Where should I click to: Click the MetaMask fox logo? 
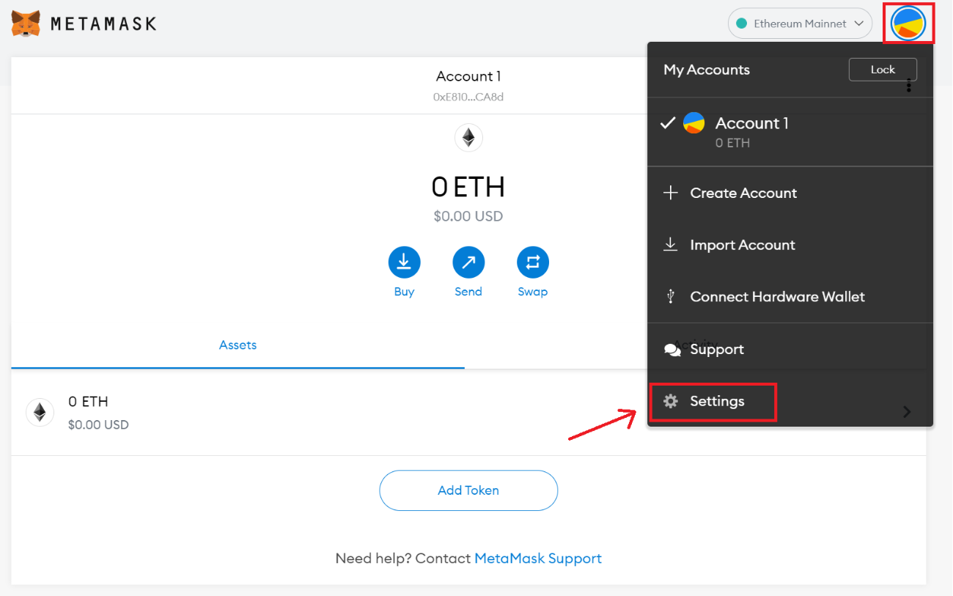pyautogui.click(x=26, y=23)
